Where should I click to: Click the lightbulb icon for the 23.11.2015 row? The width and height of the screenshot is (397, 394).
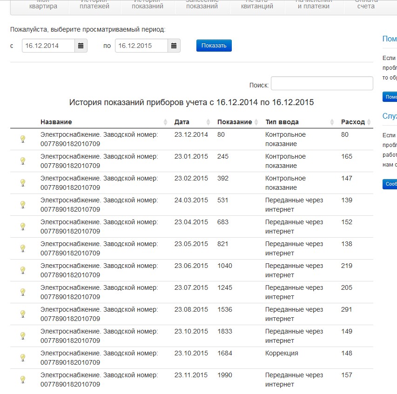click(22, 380)
